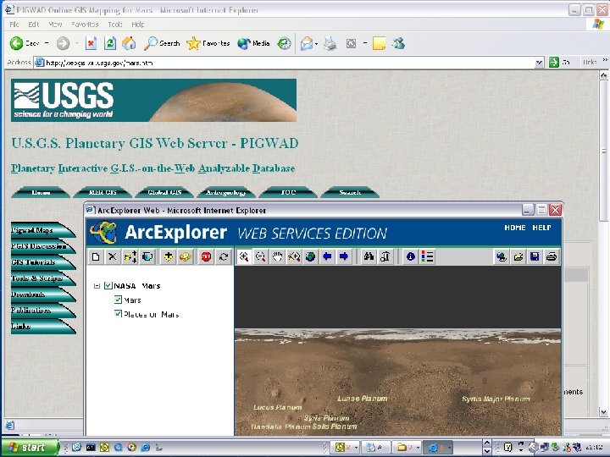Click the Home icon in Internet Explorer toolbar
This screenshot has width=610, height=457.
[x=129, y=43]
